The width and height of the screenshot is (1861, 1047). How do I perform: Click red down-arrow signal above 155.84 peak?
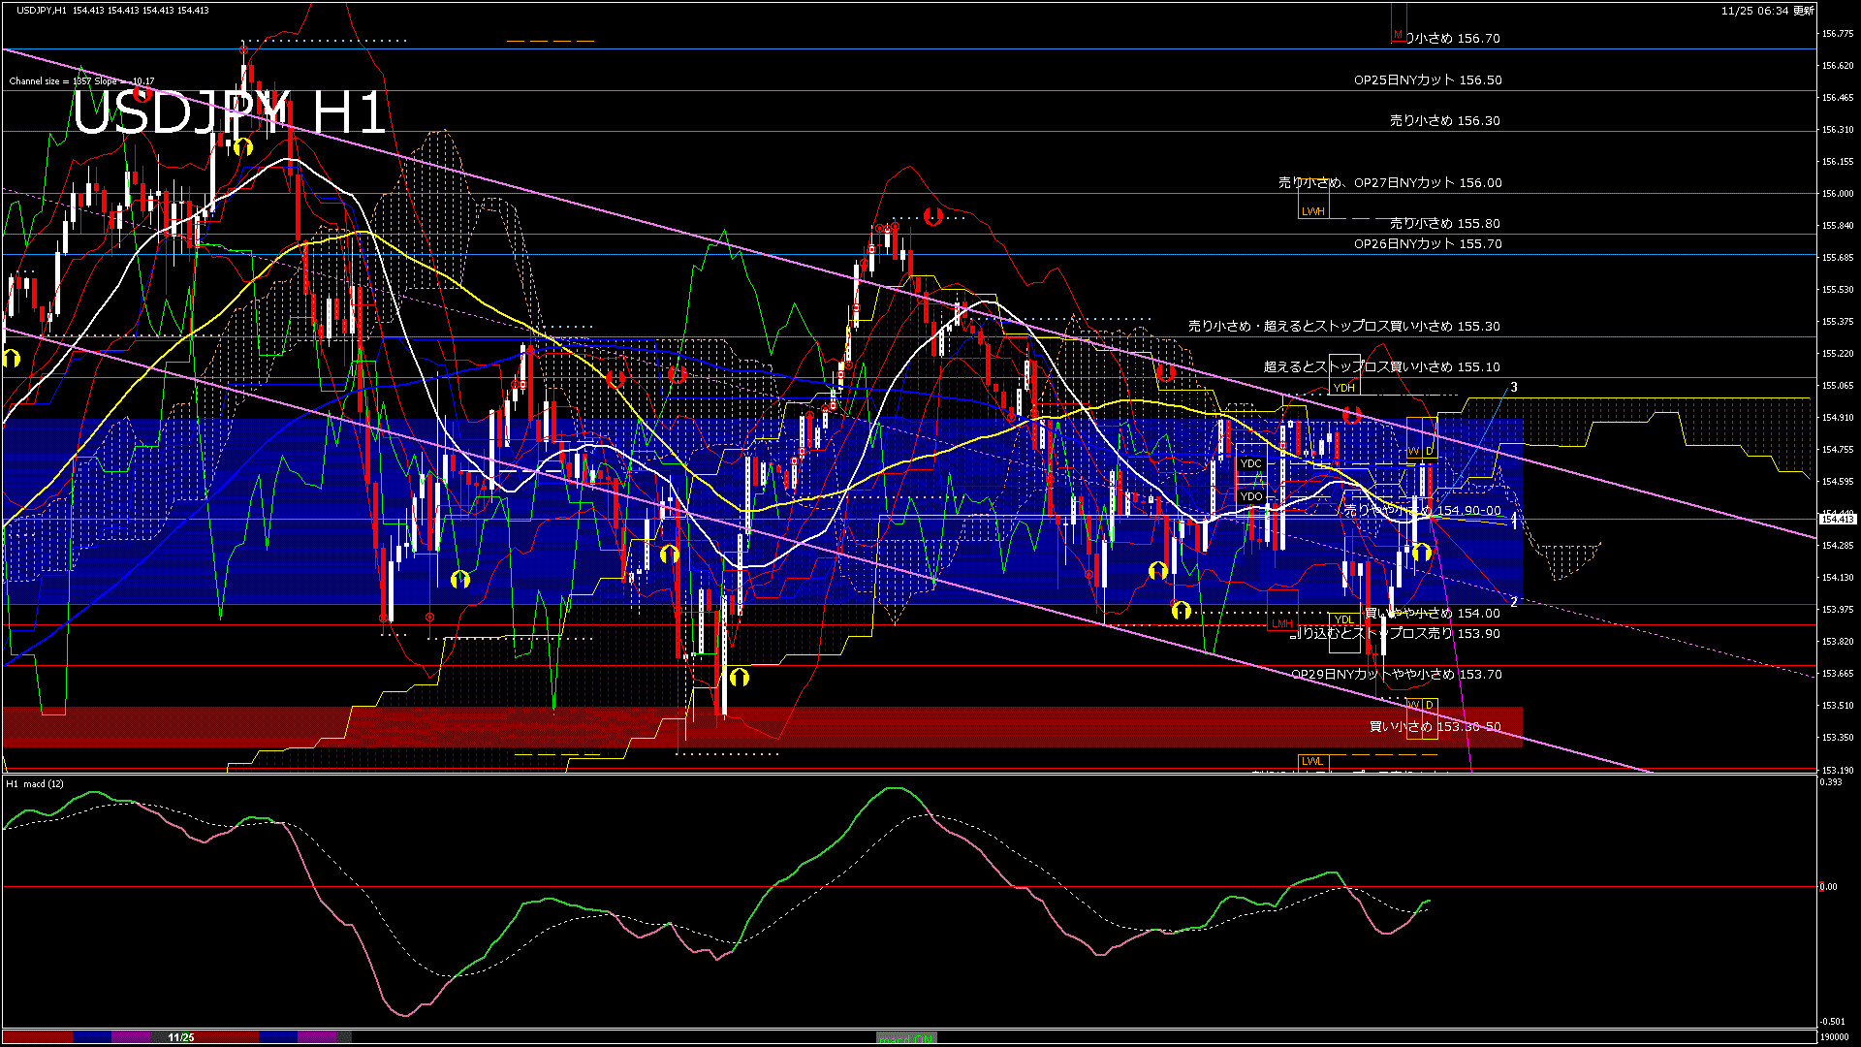(x=933, y=215)
